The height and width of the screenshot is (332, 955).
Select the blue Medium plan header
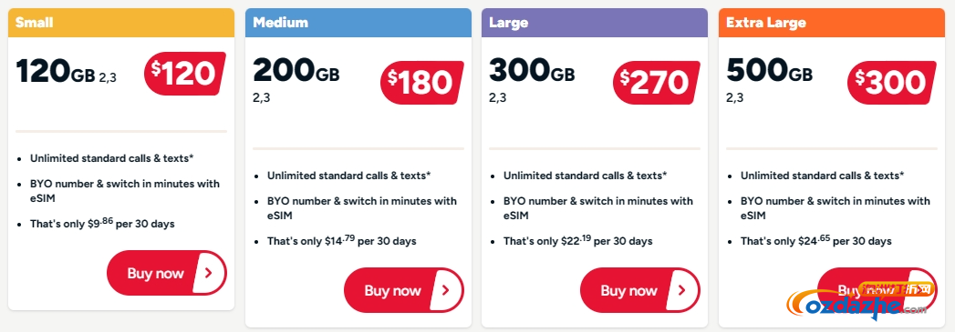click(358, 23)
